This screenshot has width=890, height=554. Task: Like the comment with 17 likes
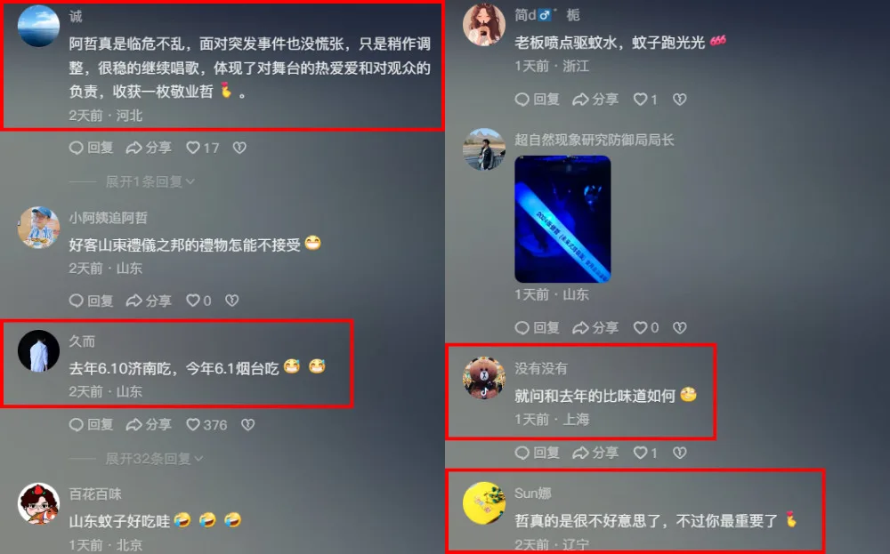(202, 148)
